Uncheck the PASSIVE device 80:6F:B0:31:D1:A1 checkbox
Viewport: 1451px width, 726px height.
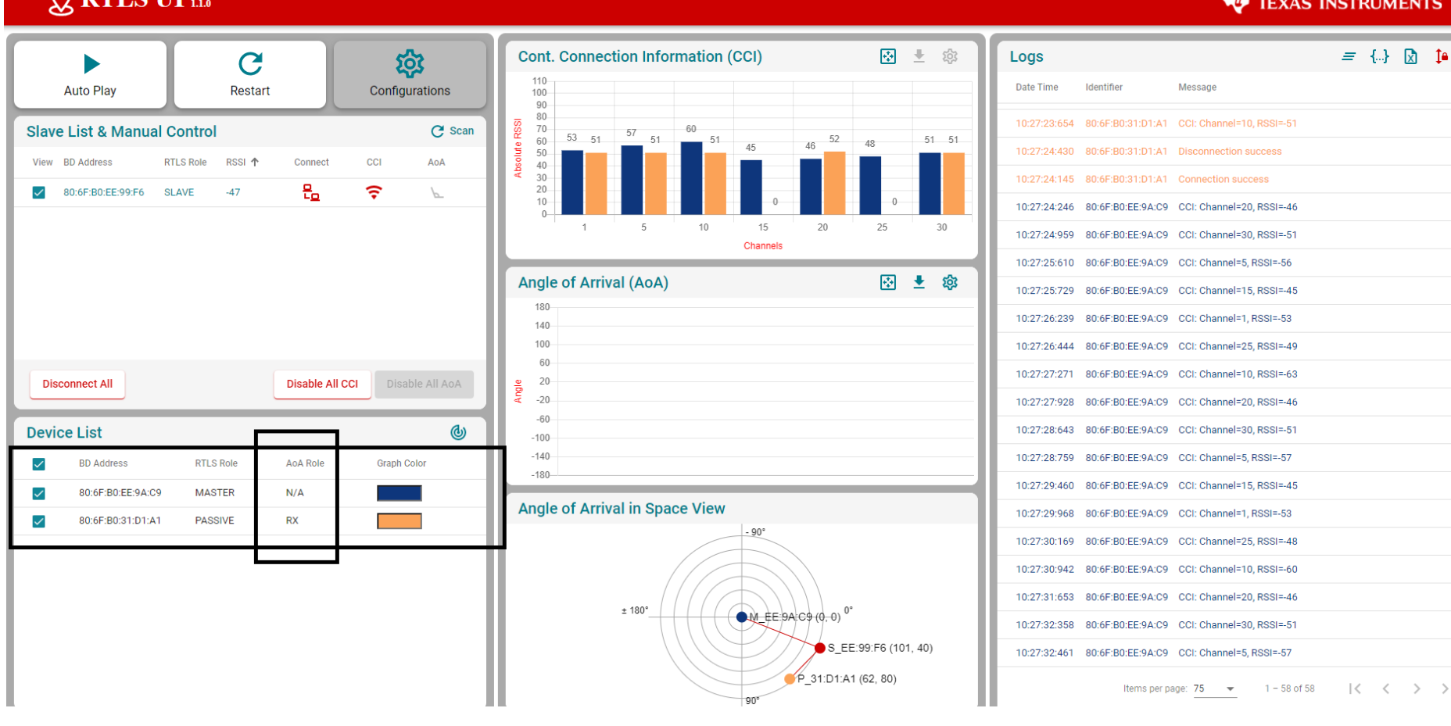pyautogui.click(x=38, y=521)
